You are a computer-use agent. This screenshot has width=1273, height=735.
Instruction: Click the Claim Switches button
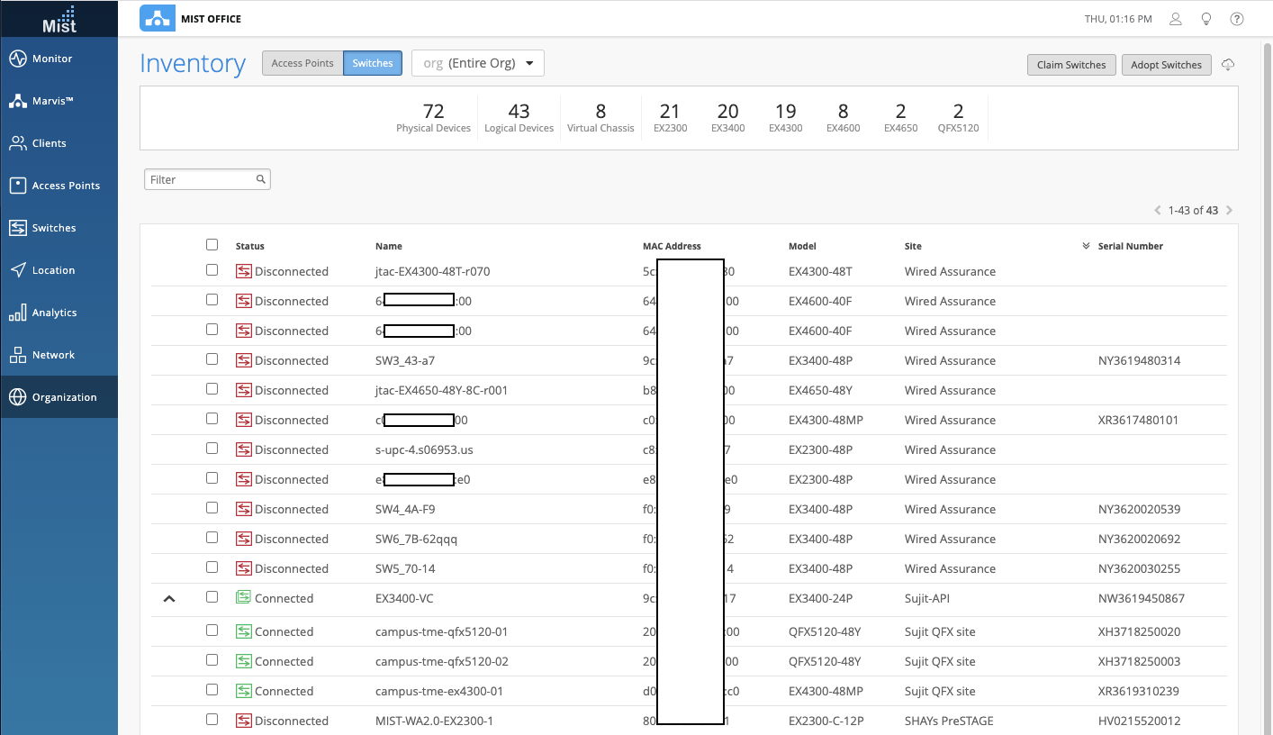[1071, 65]
